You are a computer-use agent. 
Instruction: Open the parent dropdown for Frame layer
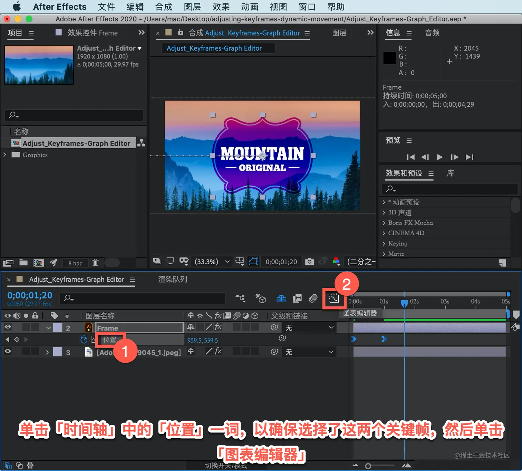click(x=309, y=327)
